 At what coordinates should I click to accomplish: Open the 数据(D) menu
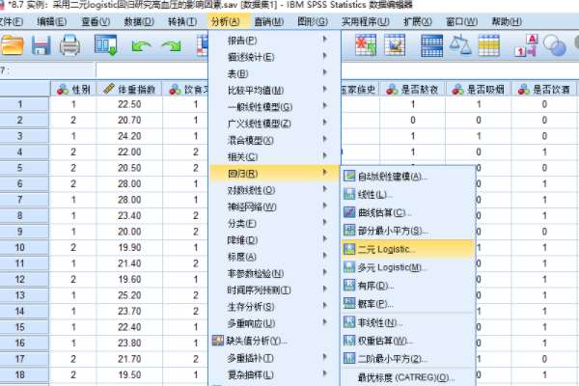(x=139, y=22)
